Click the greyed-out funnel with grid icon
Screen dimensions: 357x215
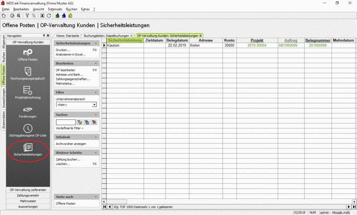click(x=34, y=16)
